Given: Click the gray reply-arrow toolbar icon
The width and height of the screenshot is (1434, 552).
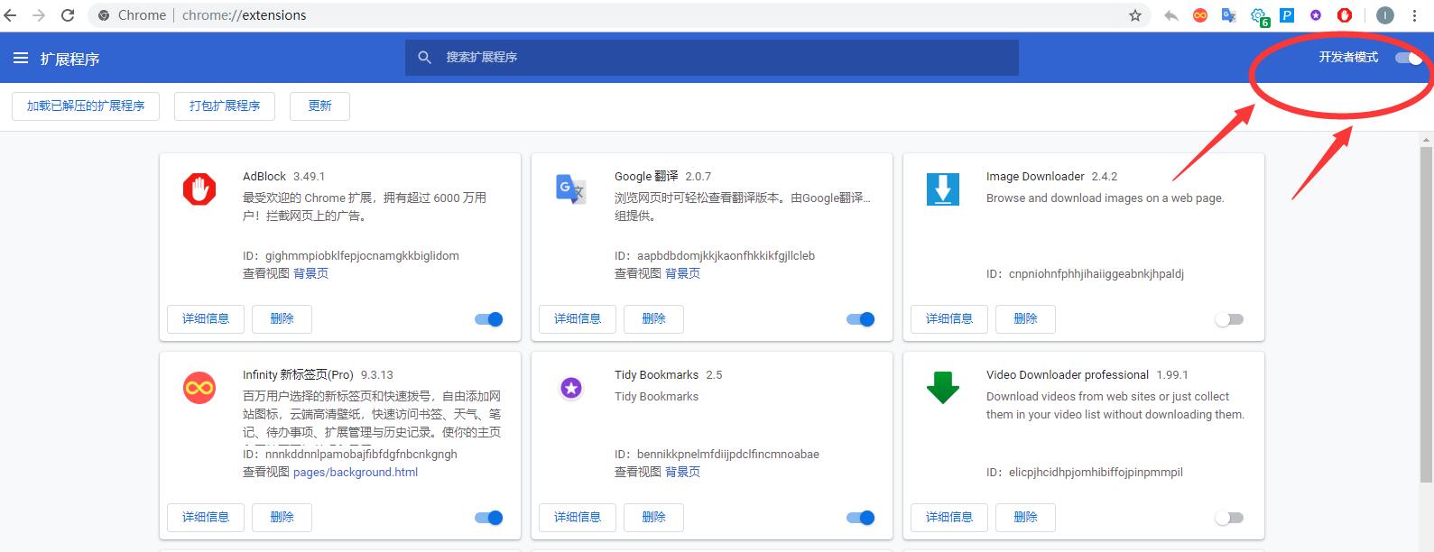Looking at the screenshot, I should (x=1171, y=15).
